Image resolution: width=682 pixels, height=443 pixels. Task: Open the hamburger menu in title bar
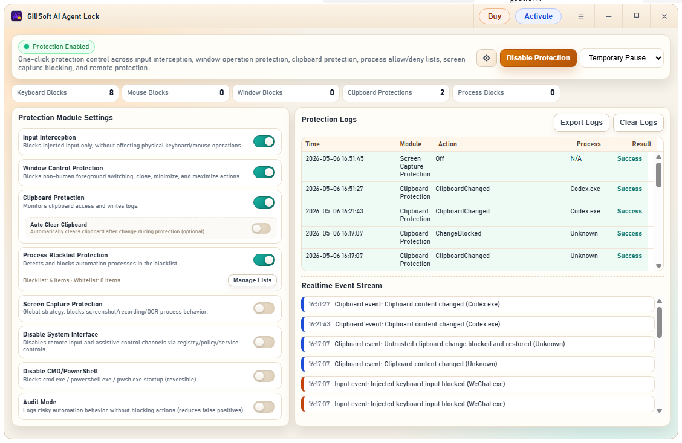click(x=580, y=16)
